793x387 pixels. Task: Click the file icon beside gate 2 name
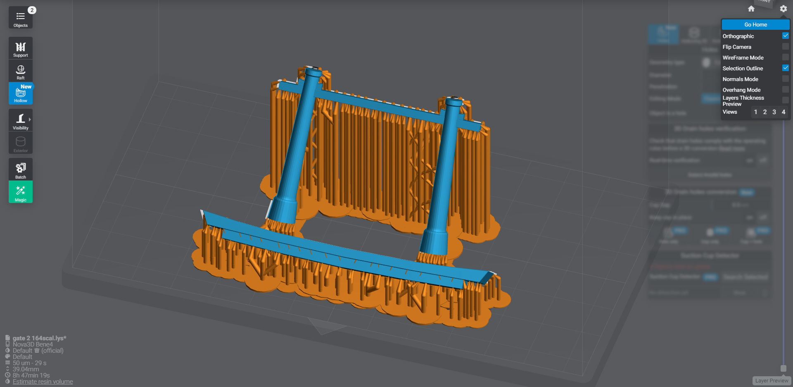(x=7, y=338)
